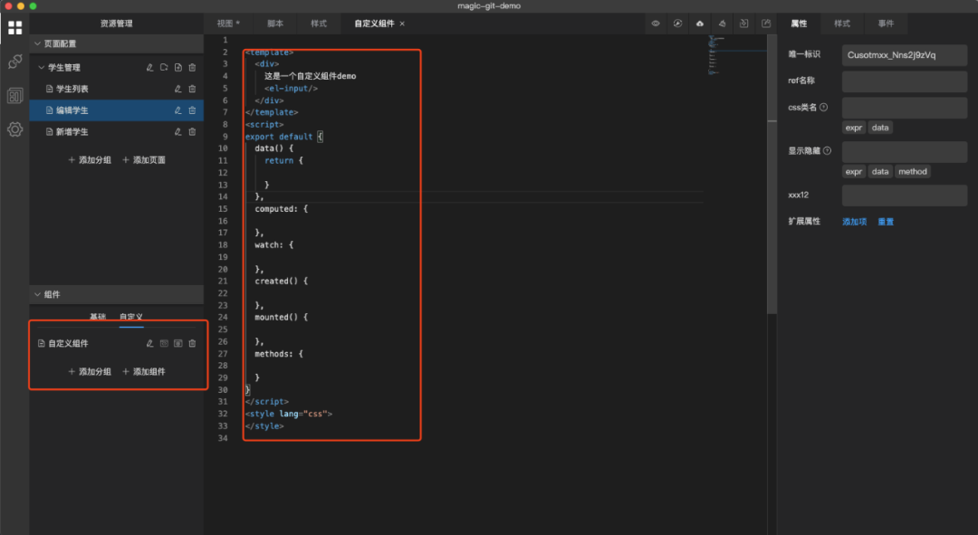978x535 pixels.
Task: Open config icon next to 自定义组件 trash
Action: pos(178,344)
